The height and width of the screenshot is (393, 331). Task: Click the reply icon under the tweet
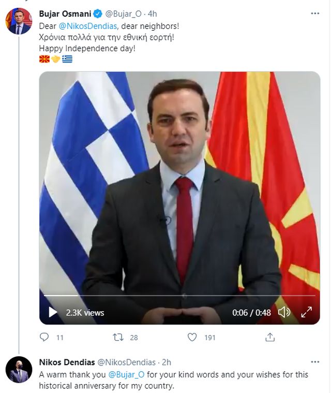coord(44,337)
